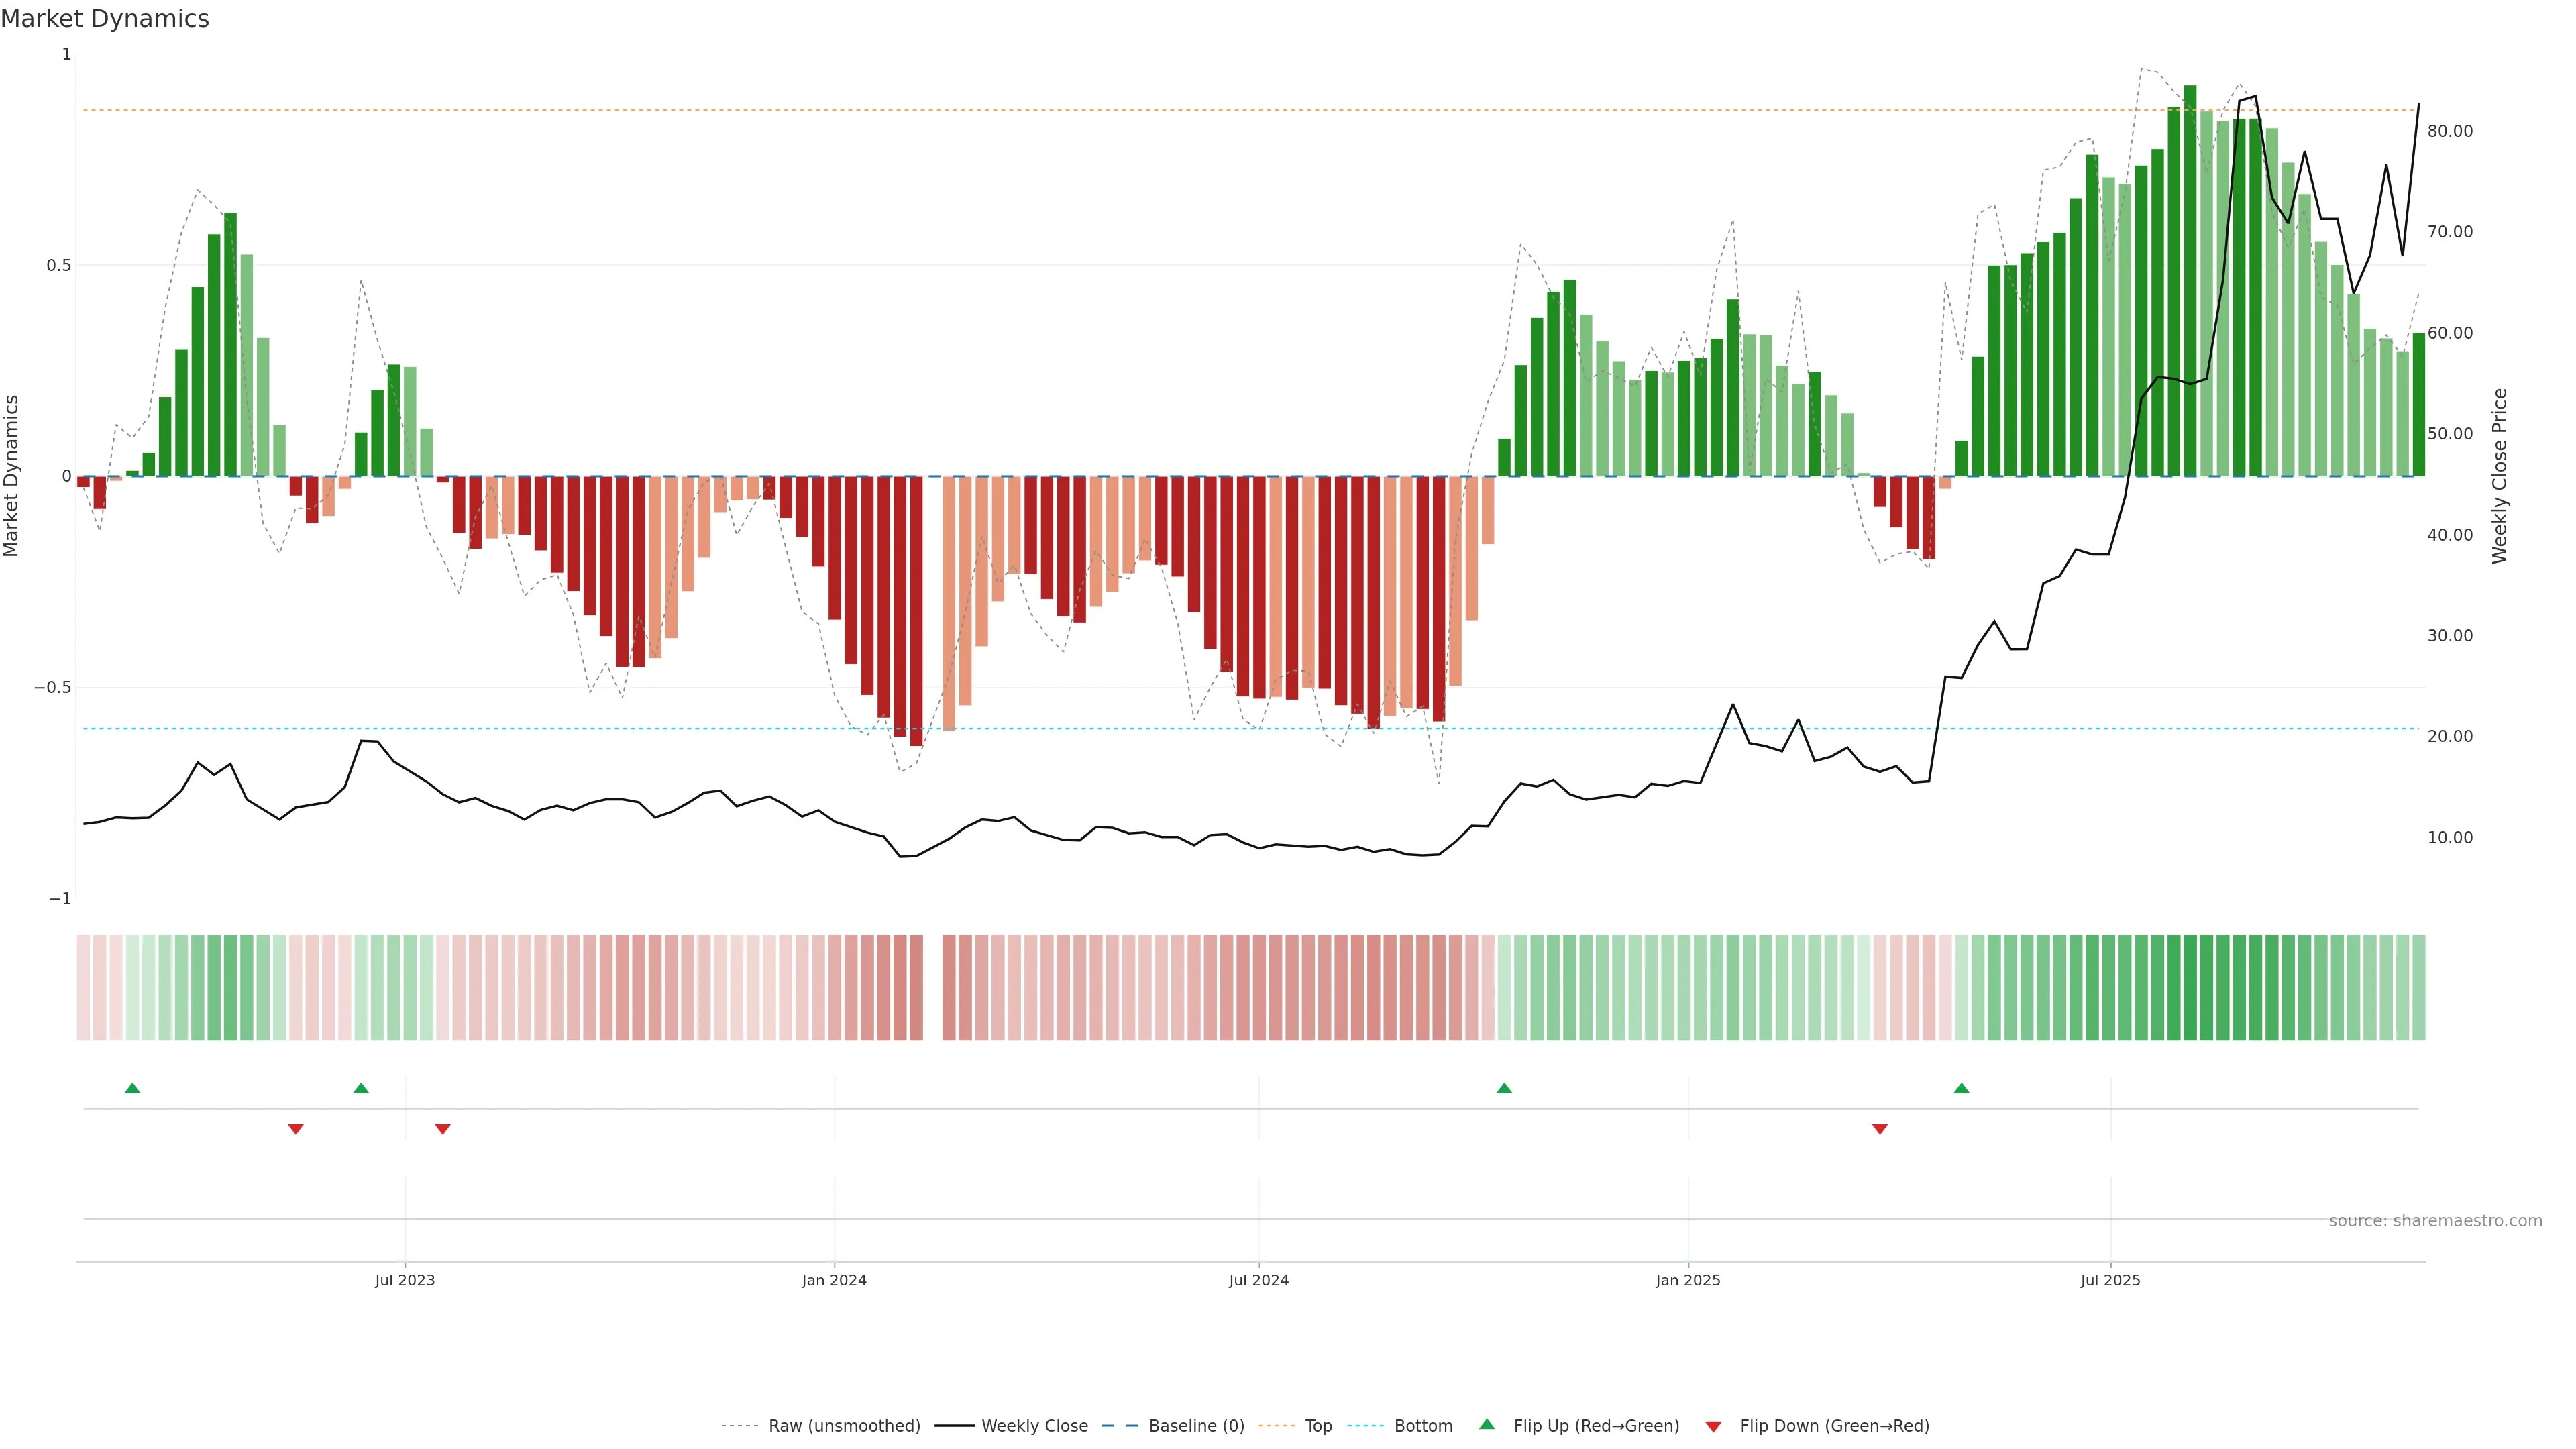Click the −0.5 tick on left axis

tap(52, 688)
